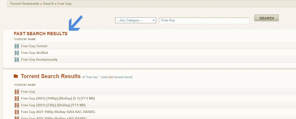Click the film icon beside Free Guy Torrent
Viewport: 296px width, 119px height.
[17, 46]
